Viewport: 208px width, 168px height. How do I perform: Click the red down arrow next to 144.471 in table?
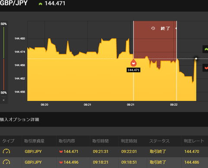pos(61,152)
